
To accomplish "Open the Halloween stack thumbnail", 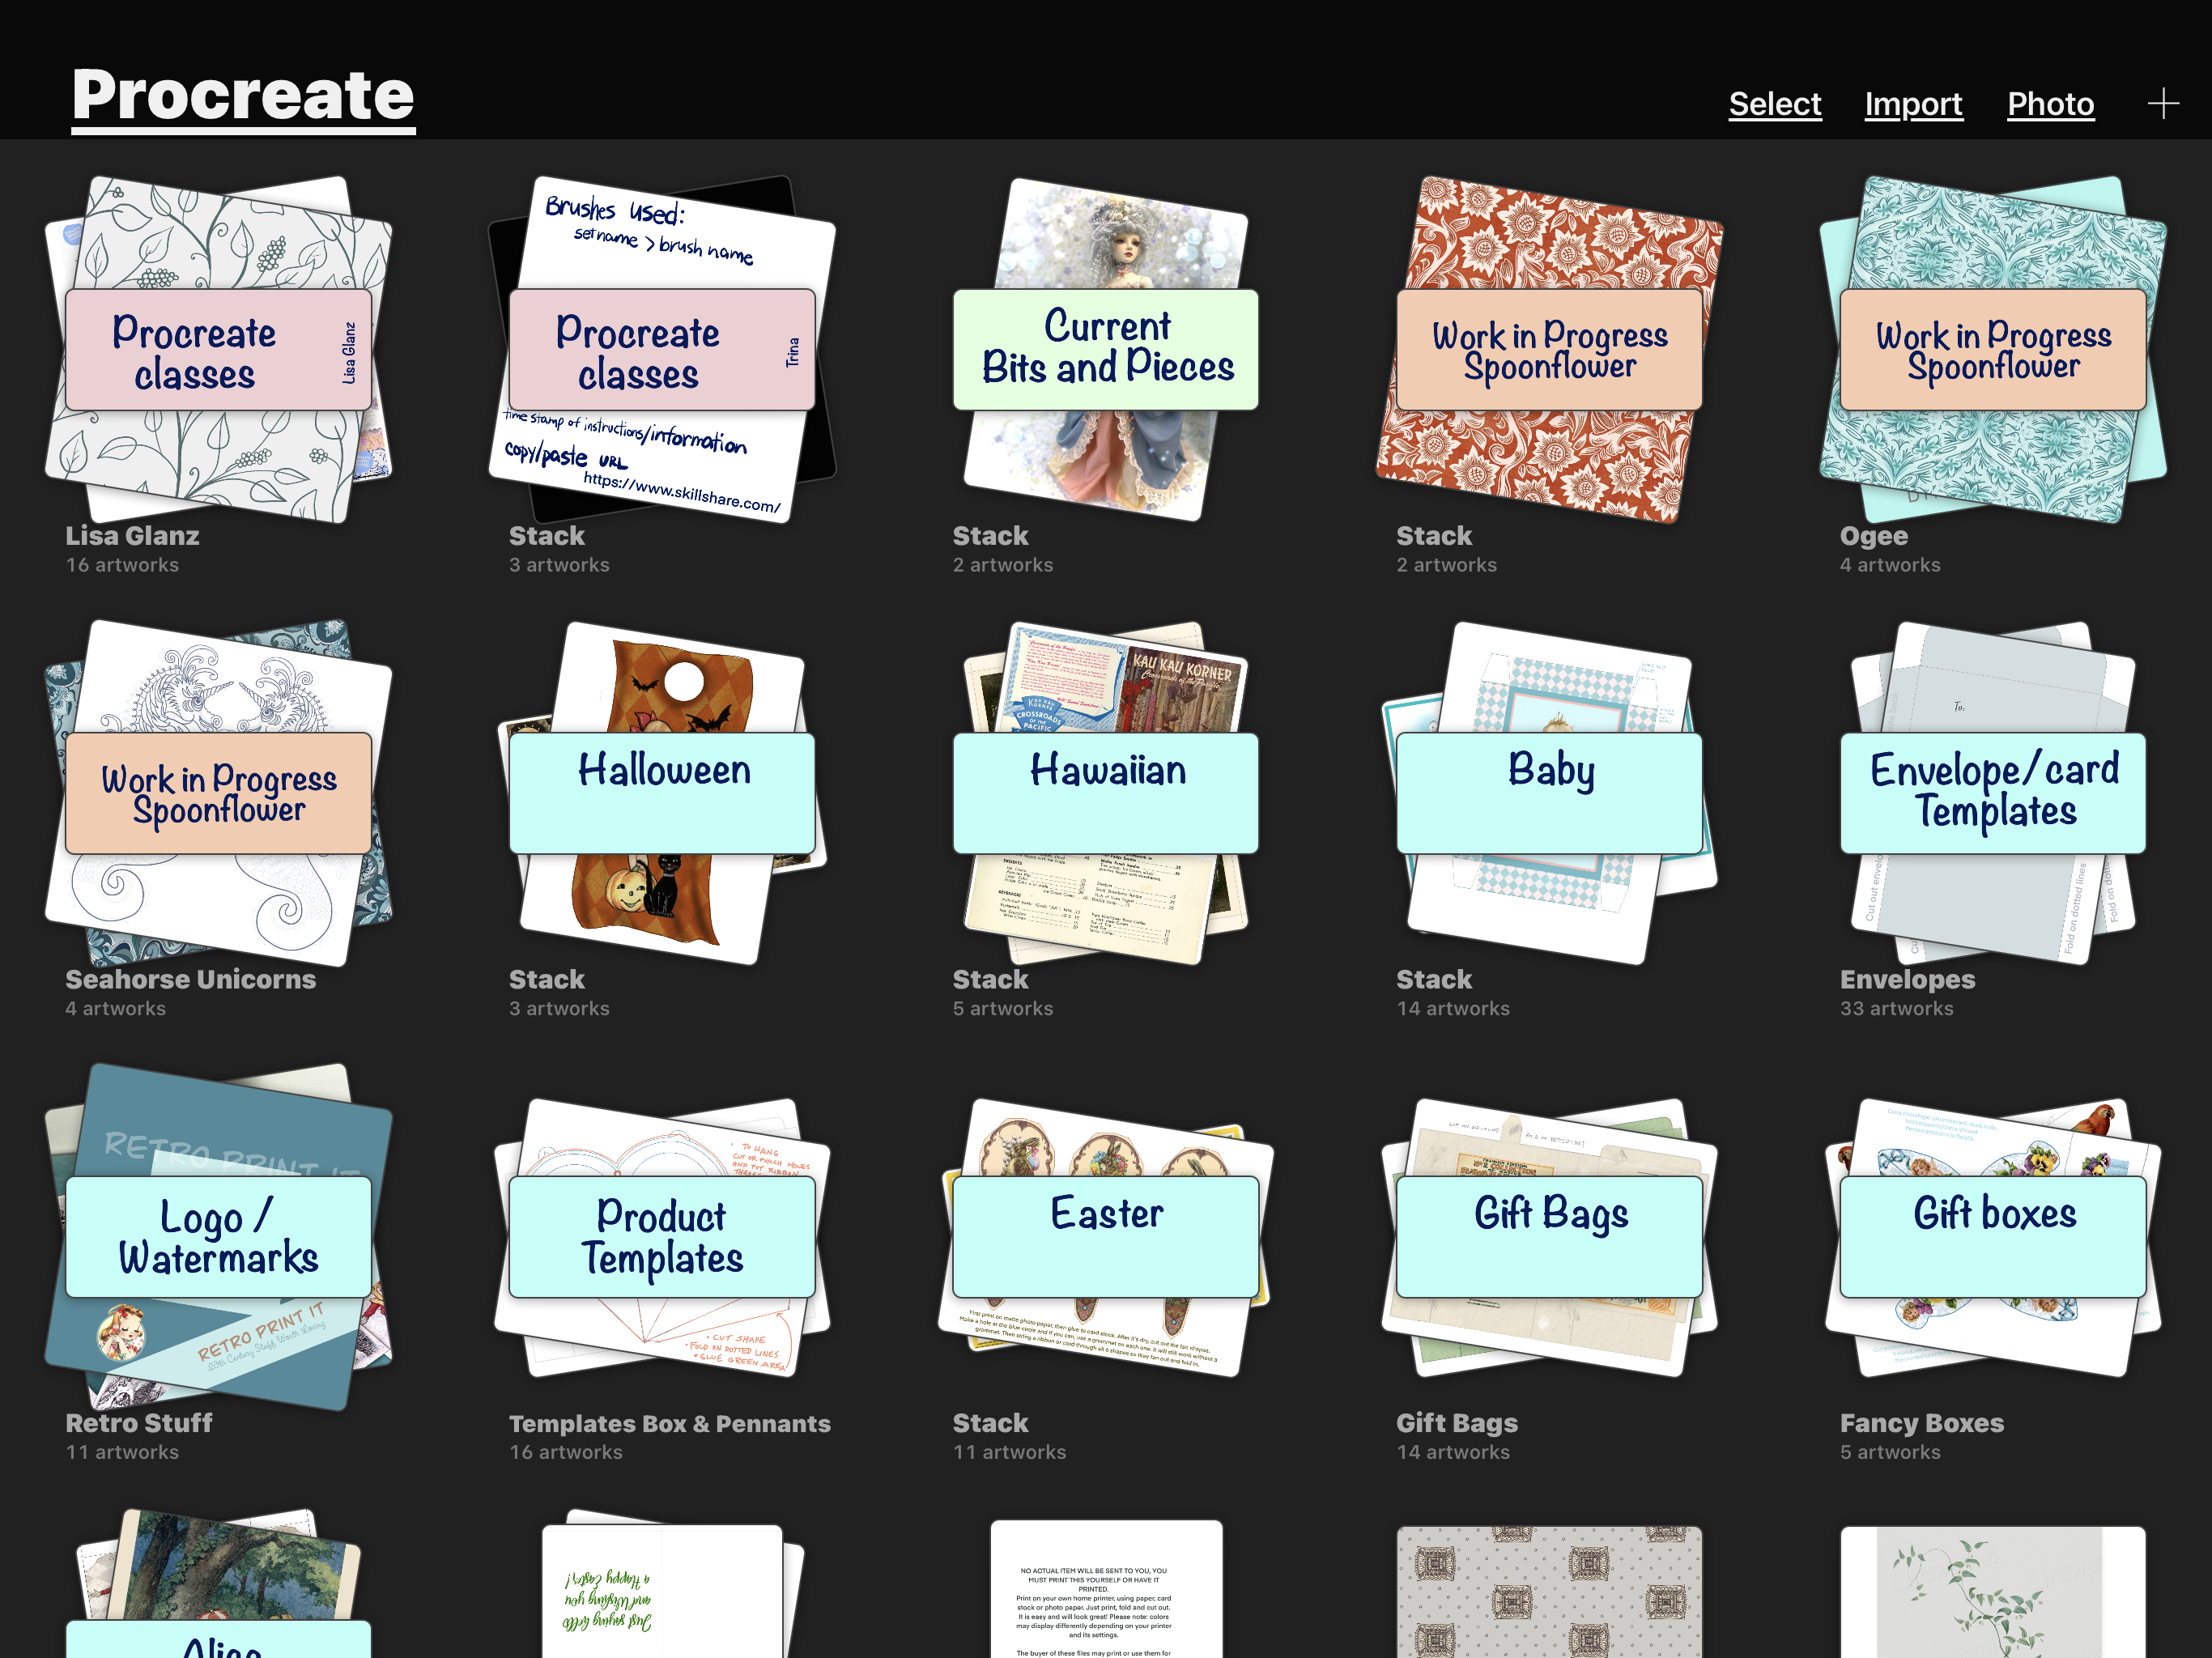I will [662, 793].
